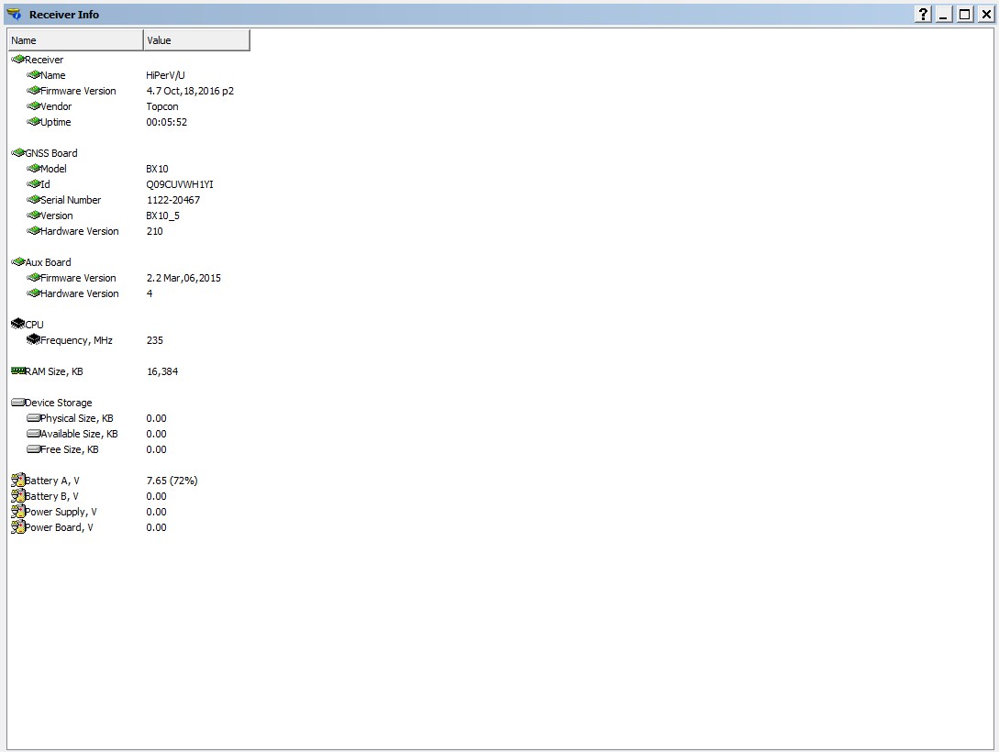The width and height of the screenshot is (999, 752).
Task: Select the Uptime row
Action: tap(55, 122)
